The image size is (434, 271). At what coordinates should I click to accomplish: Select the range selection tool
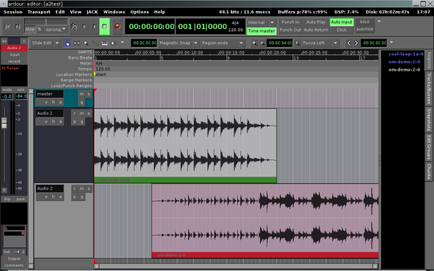[x=77, y=43]
